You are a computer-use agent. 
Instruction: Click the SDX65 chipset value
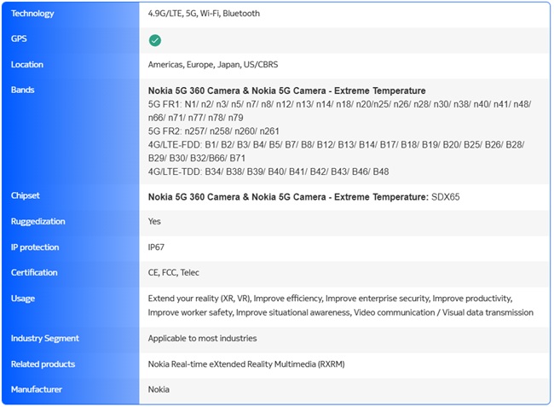pyautogui.click(x=445, y=197)
